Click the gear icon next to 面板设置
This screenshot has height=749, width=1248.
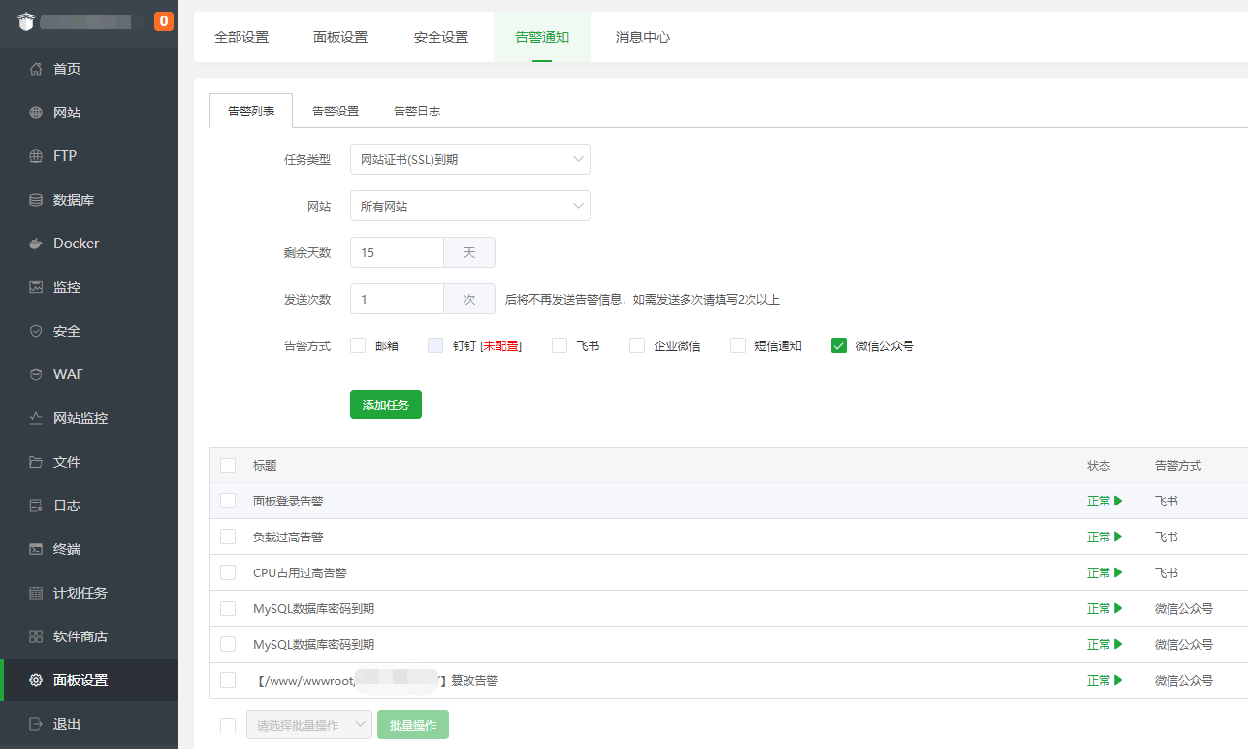[36, 680]
